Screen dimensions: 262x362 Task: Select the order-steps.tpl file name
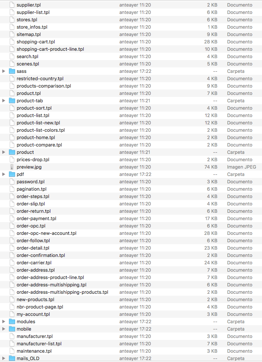pyautogui.click(x=33, y=197)
